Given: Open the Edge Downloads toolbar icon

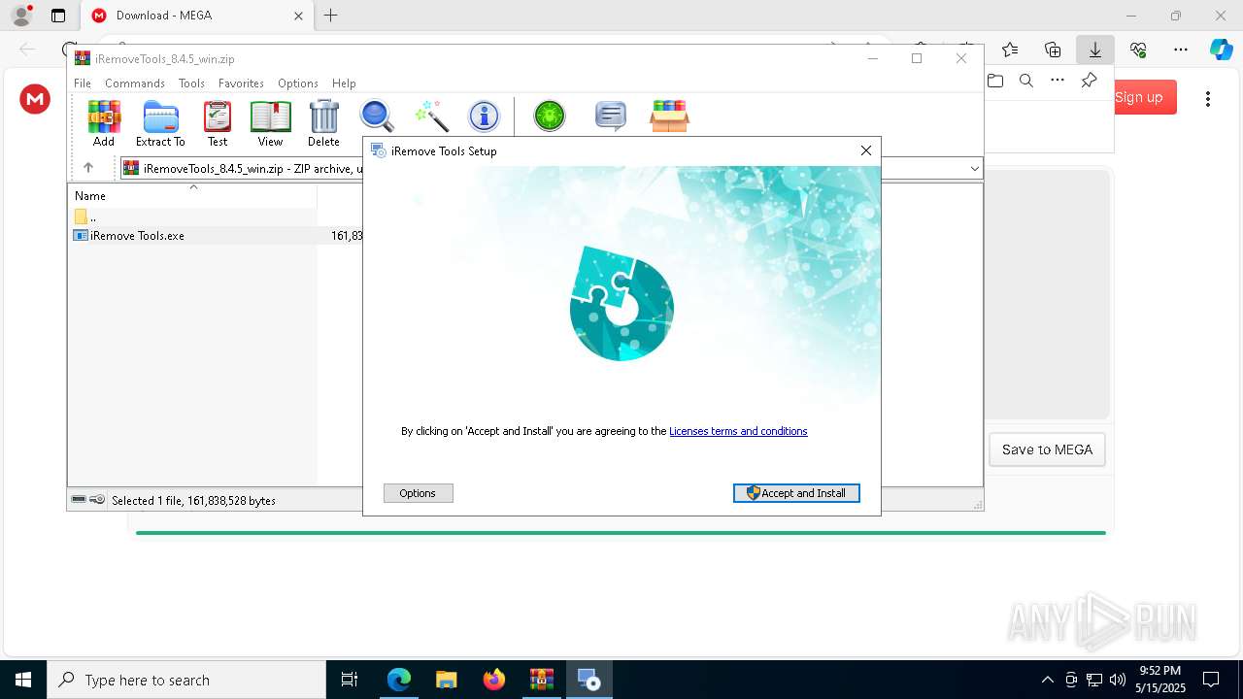Looking at the screenshot, I should 1095,50.
